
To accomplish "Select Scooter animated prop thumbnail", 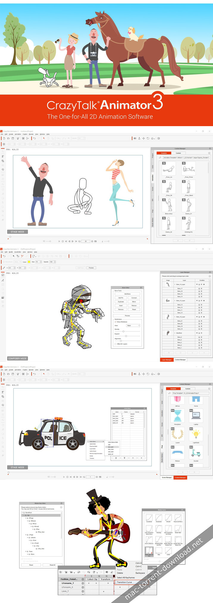I will tap(196, 452).
